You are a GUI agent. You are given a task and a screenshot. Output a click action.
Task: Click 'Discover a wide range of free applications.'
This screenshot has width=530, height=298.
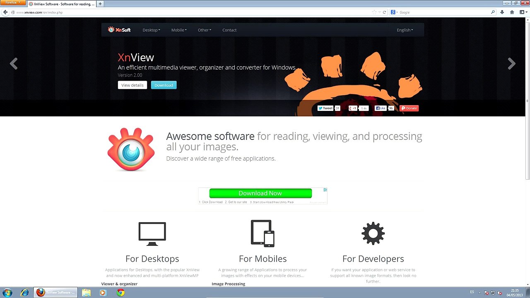221,159
